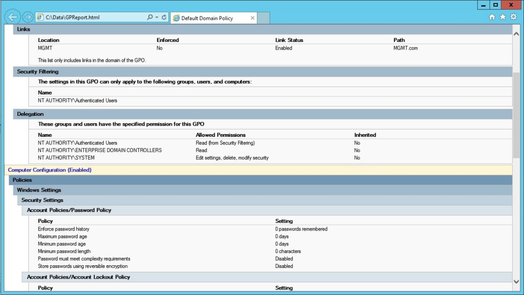The image size is (524, 295).
Task: Collapse the Windows Settings section header
Action: [x=263, y=190]
